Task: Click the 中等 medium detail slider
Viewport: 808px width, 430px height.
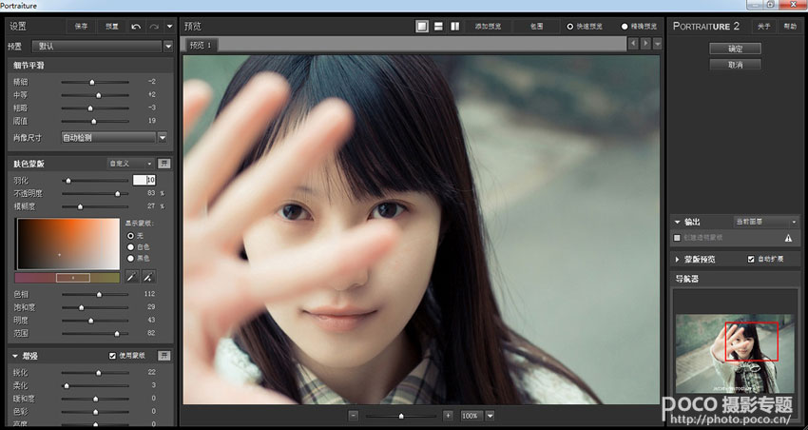Action: pos(95,95)
